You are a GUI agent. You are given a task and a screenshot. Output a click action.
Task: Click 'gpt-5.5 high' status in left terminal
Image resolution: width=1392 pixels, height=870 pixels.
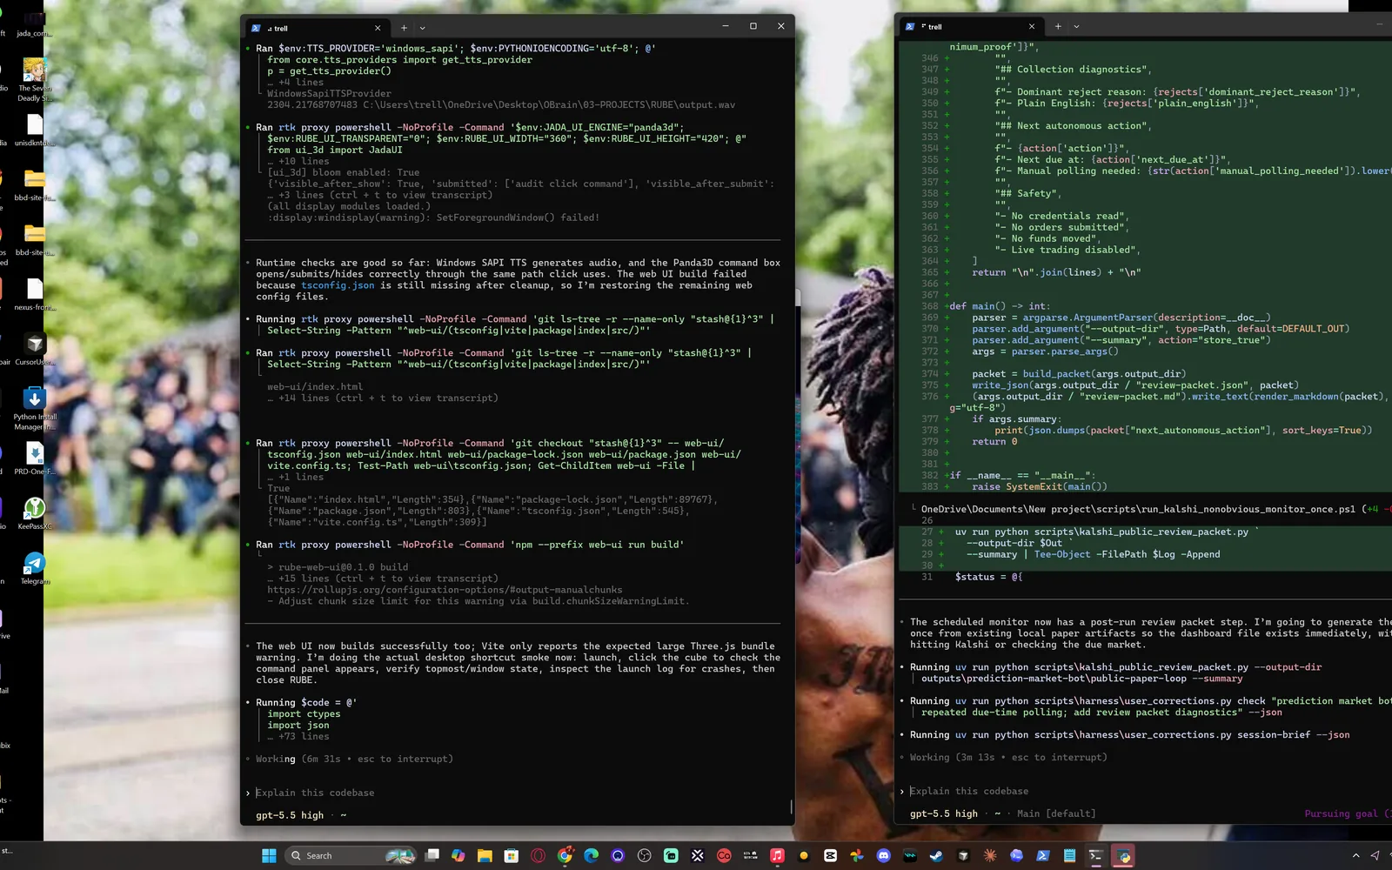coord(290,815)
